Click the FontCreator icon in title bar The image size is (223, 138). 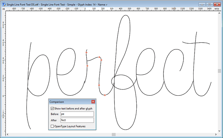coord(4,4)
